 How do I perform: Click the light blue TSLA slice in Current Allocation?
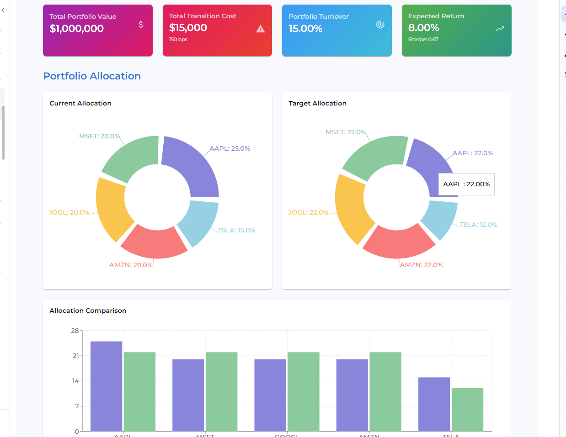tap(199, 223)
